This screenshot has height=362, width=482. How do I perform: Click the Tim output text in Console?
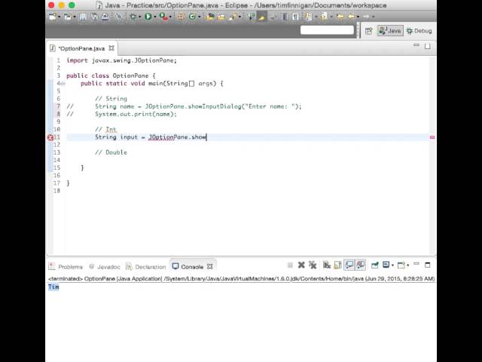pos(53,287)
